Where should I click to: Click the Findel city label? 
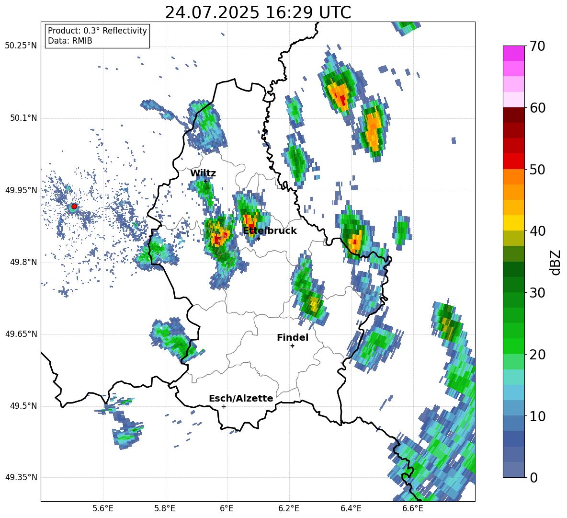click(x=293, y=337)
